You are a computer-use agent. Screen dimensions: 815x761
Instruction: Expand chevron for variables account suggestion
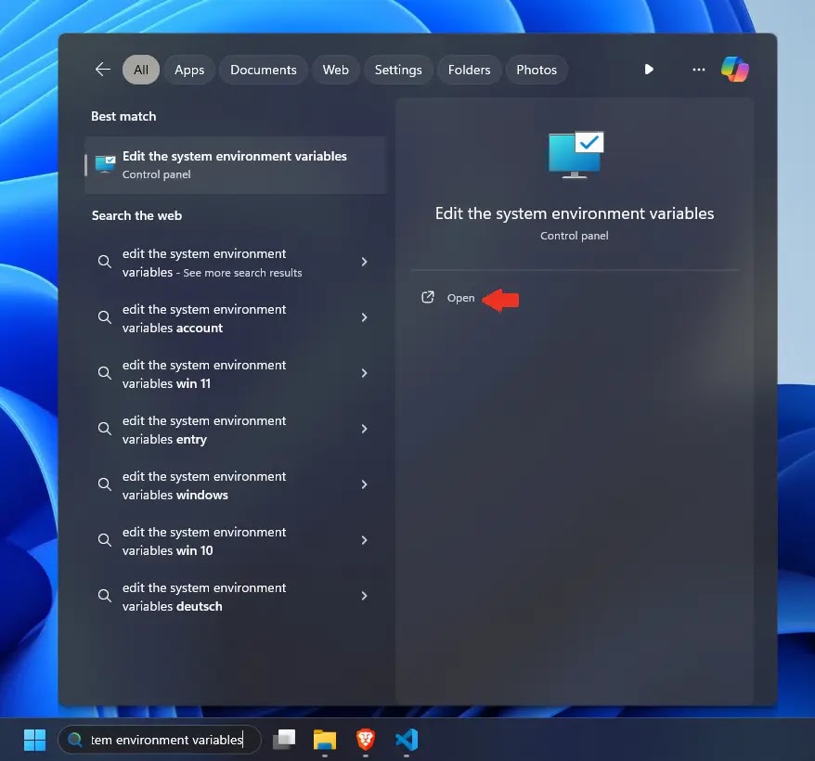365,317
